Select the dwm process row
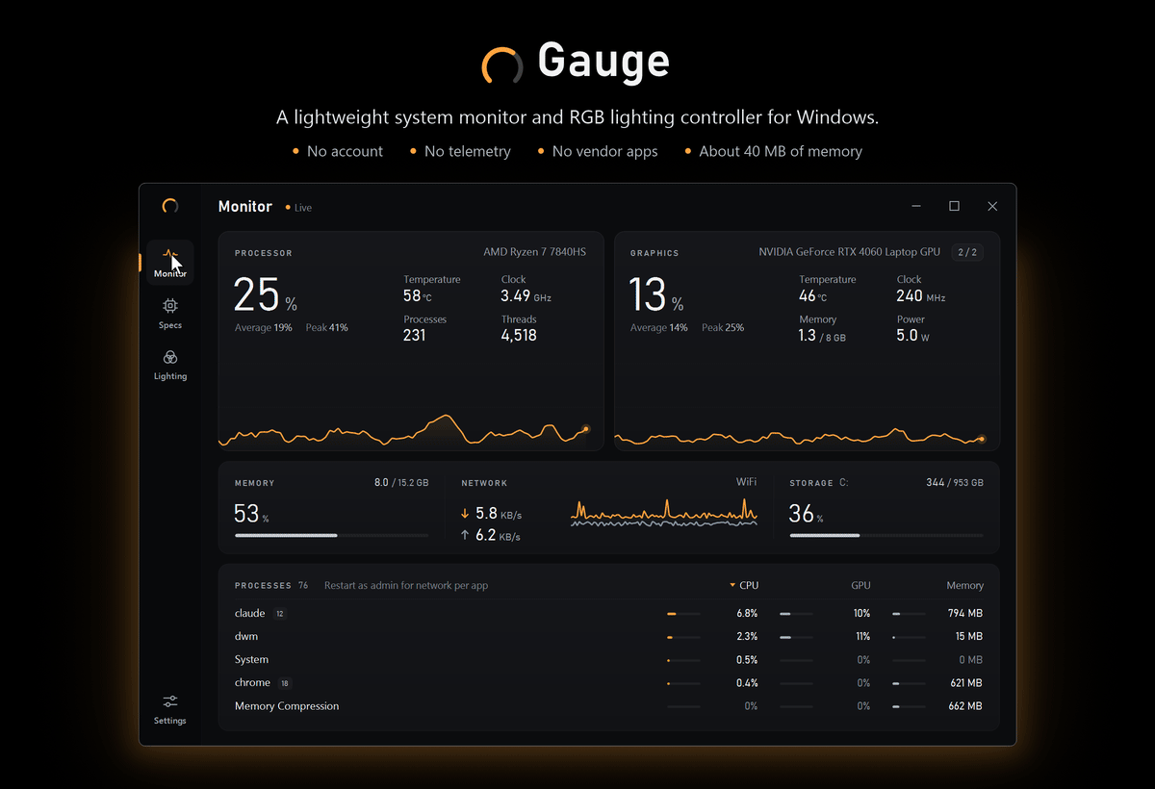1155x789 pixels. click(x=608, y=636)
